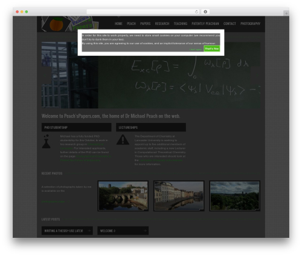Open the cloudy forest landscape photo thumbnail

(x=235, y=195)
